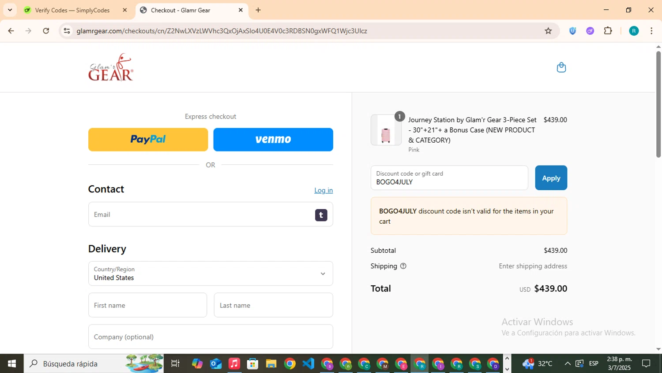Expand the Country/Region dropdown

point(211,273)
